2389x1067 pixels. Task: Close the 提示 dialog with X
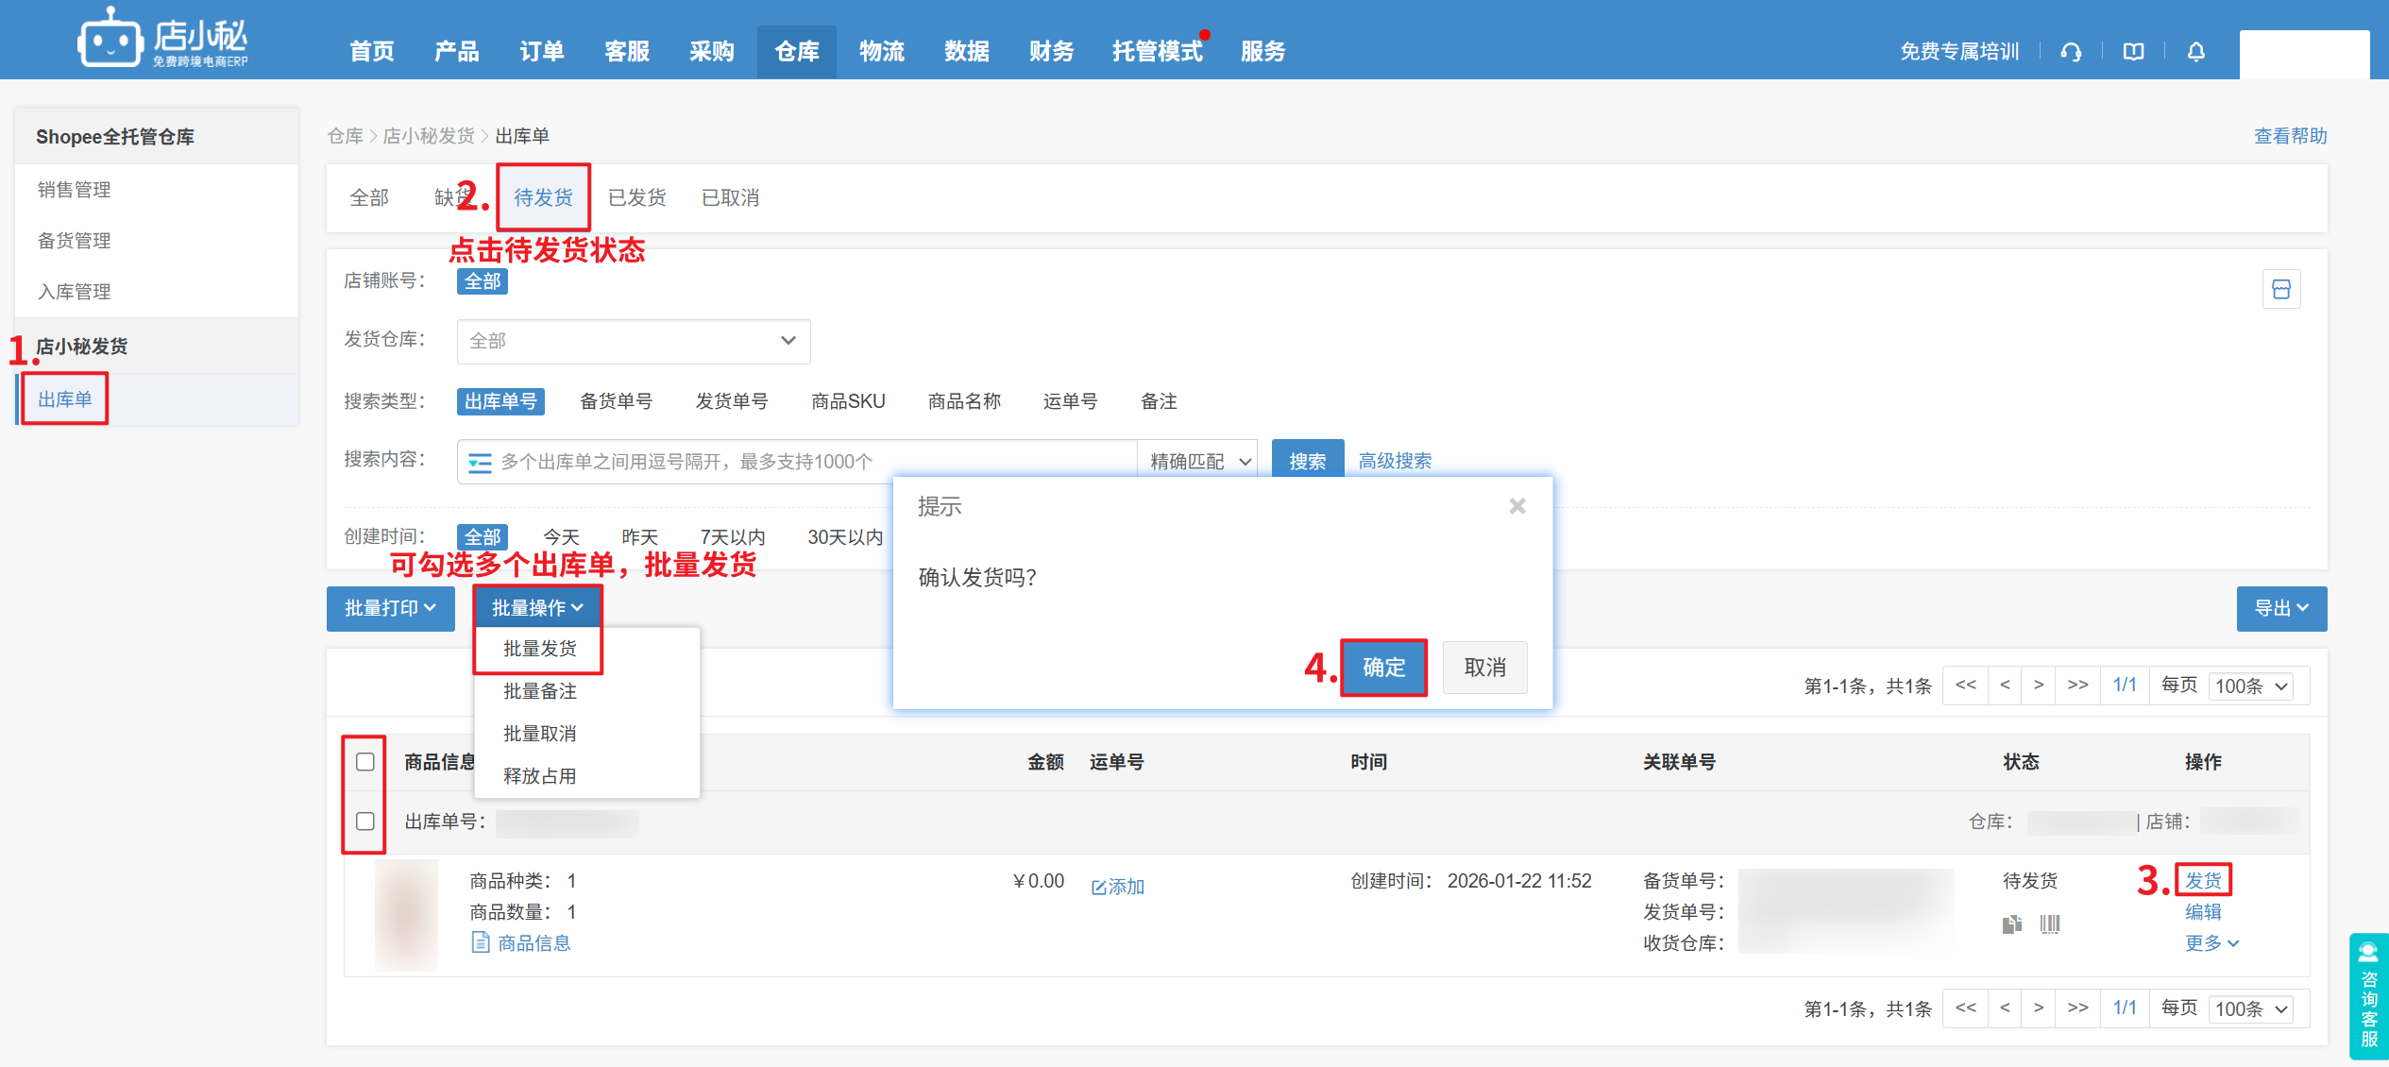[1516, 506]
